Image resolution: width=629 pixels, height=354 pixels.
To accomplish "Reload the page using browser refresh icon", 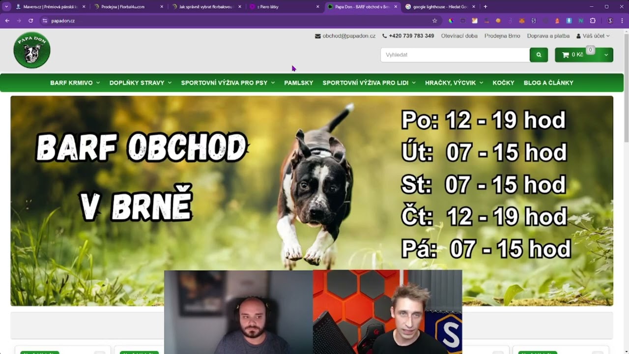I will (x=30, y=21).
